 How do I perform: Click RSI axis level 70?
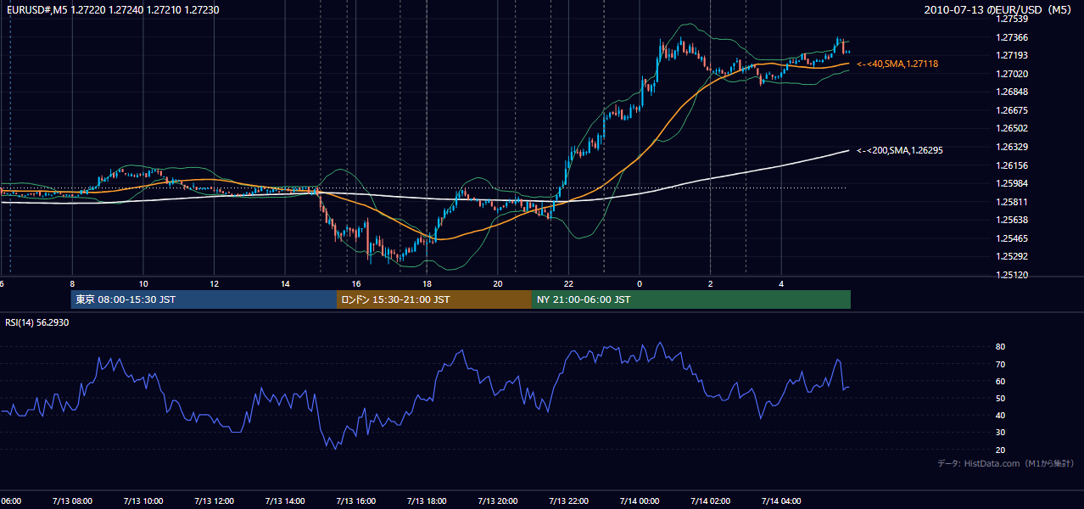point(1000,364)
